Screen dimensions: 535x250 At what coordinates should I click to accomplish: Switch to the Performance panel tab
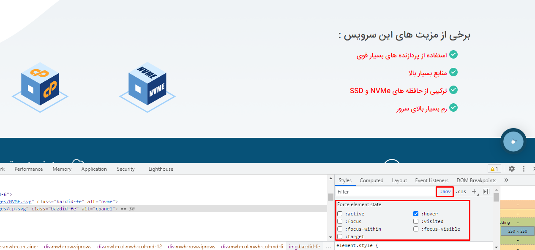click(29, 169)
